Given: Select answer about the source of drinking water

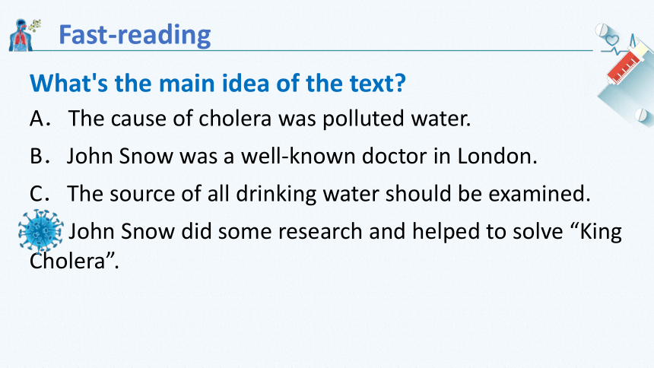Looking at the screenshot, I should 329,194.
